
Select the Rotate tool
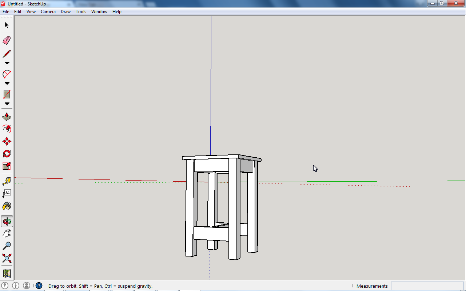click(7, 154)
